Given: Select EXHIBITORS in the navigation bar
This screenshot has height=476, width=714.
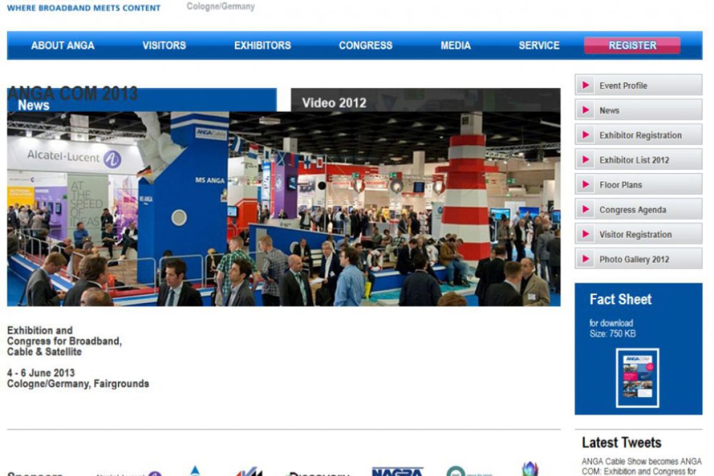Looking at the screenshot, I should pos(262,45).
